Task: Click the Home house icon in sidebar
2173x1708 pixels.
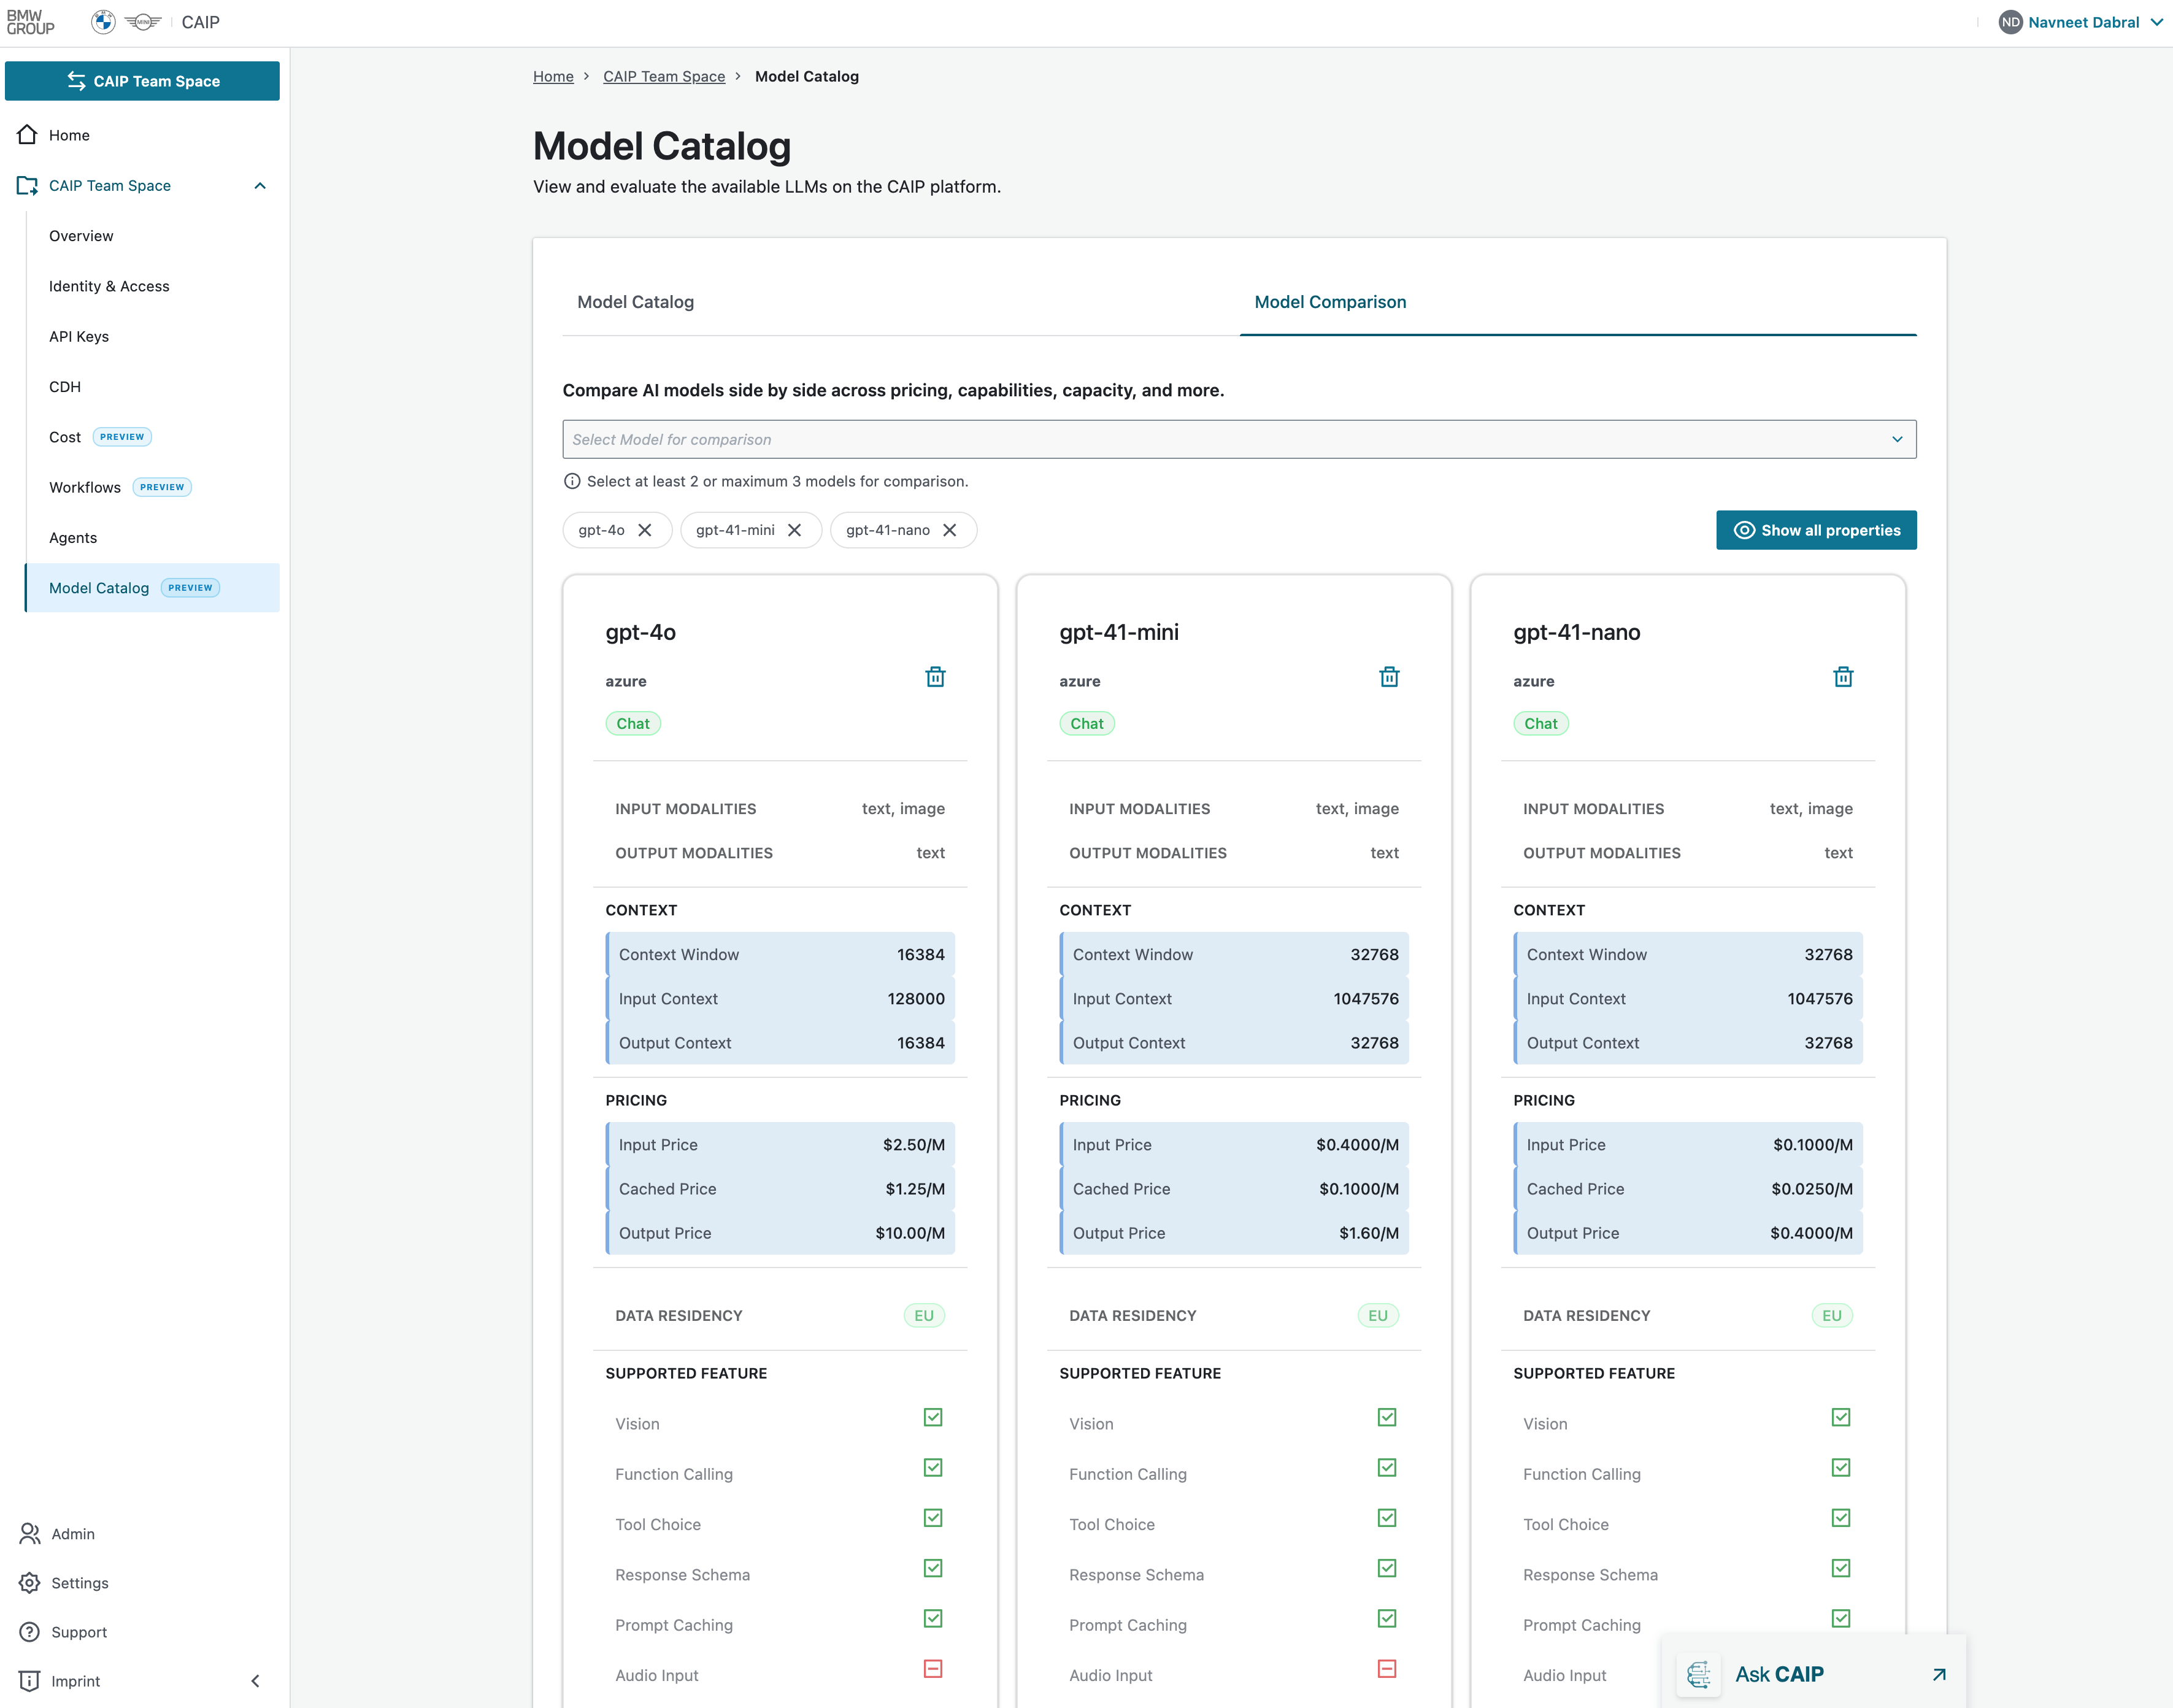Action: pyautogui.click(x=27, y=135)
